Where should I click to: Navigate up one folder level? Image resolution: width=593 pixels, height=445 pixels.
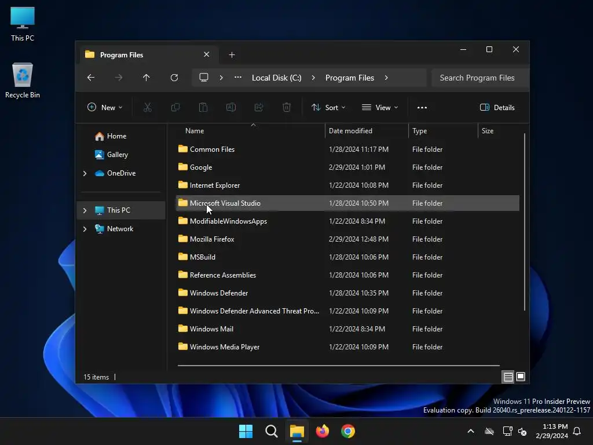click(x=147, y=78)
